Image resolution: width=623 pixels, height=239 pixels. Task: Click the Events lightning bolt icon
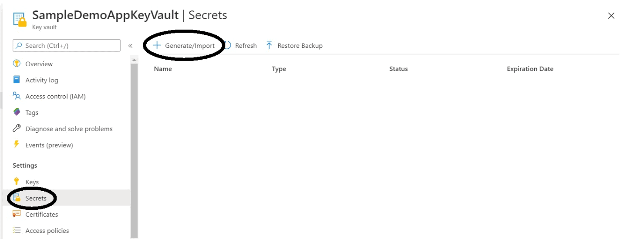pos(17,145)
